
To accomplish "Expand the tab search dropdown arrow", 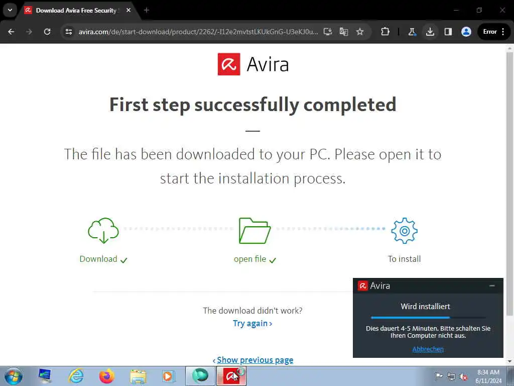I will click(x=10, y=10).
